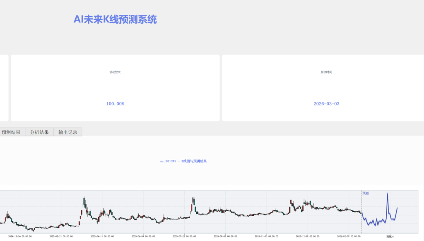Click the 波动放大 card label

[115, 72]
